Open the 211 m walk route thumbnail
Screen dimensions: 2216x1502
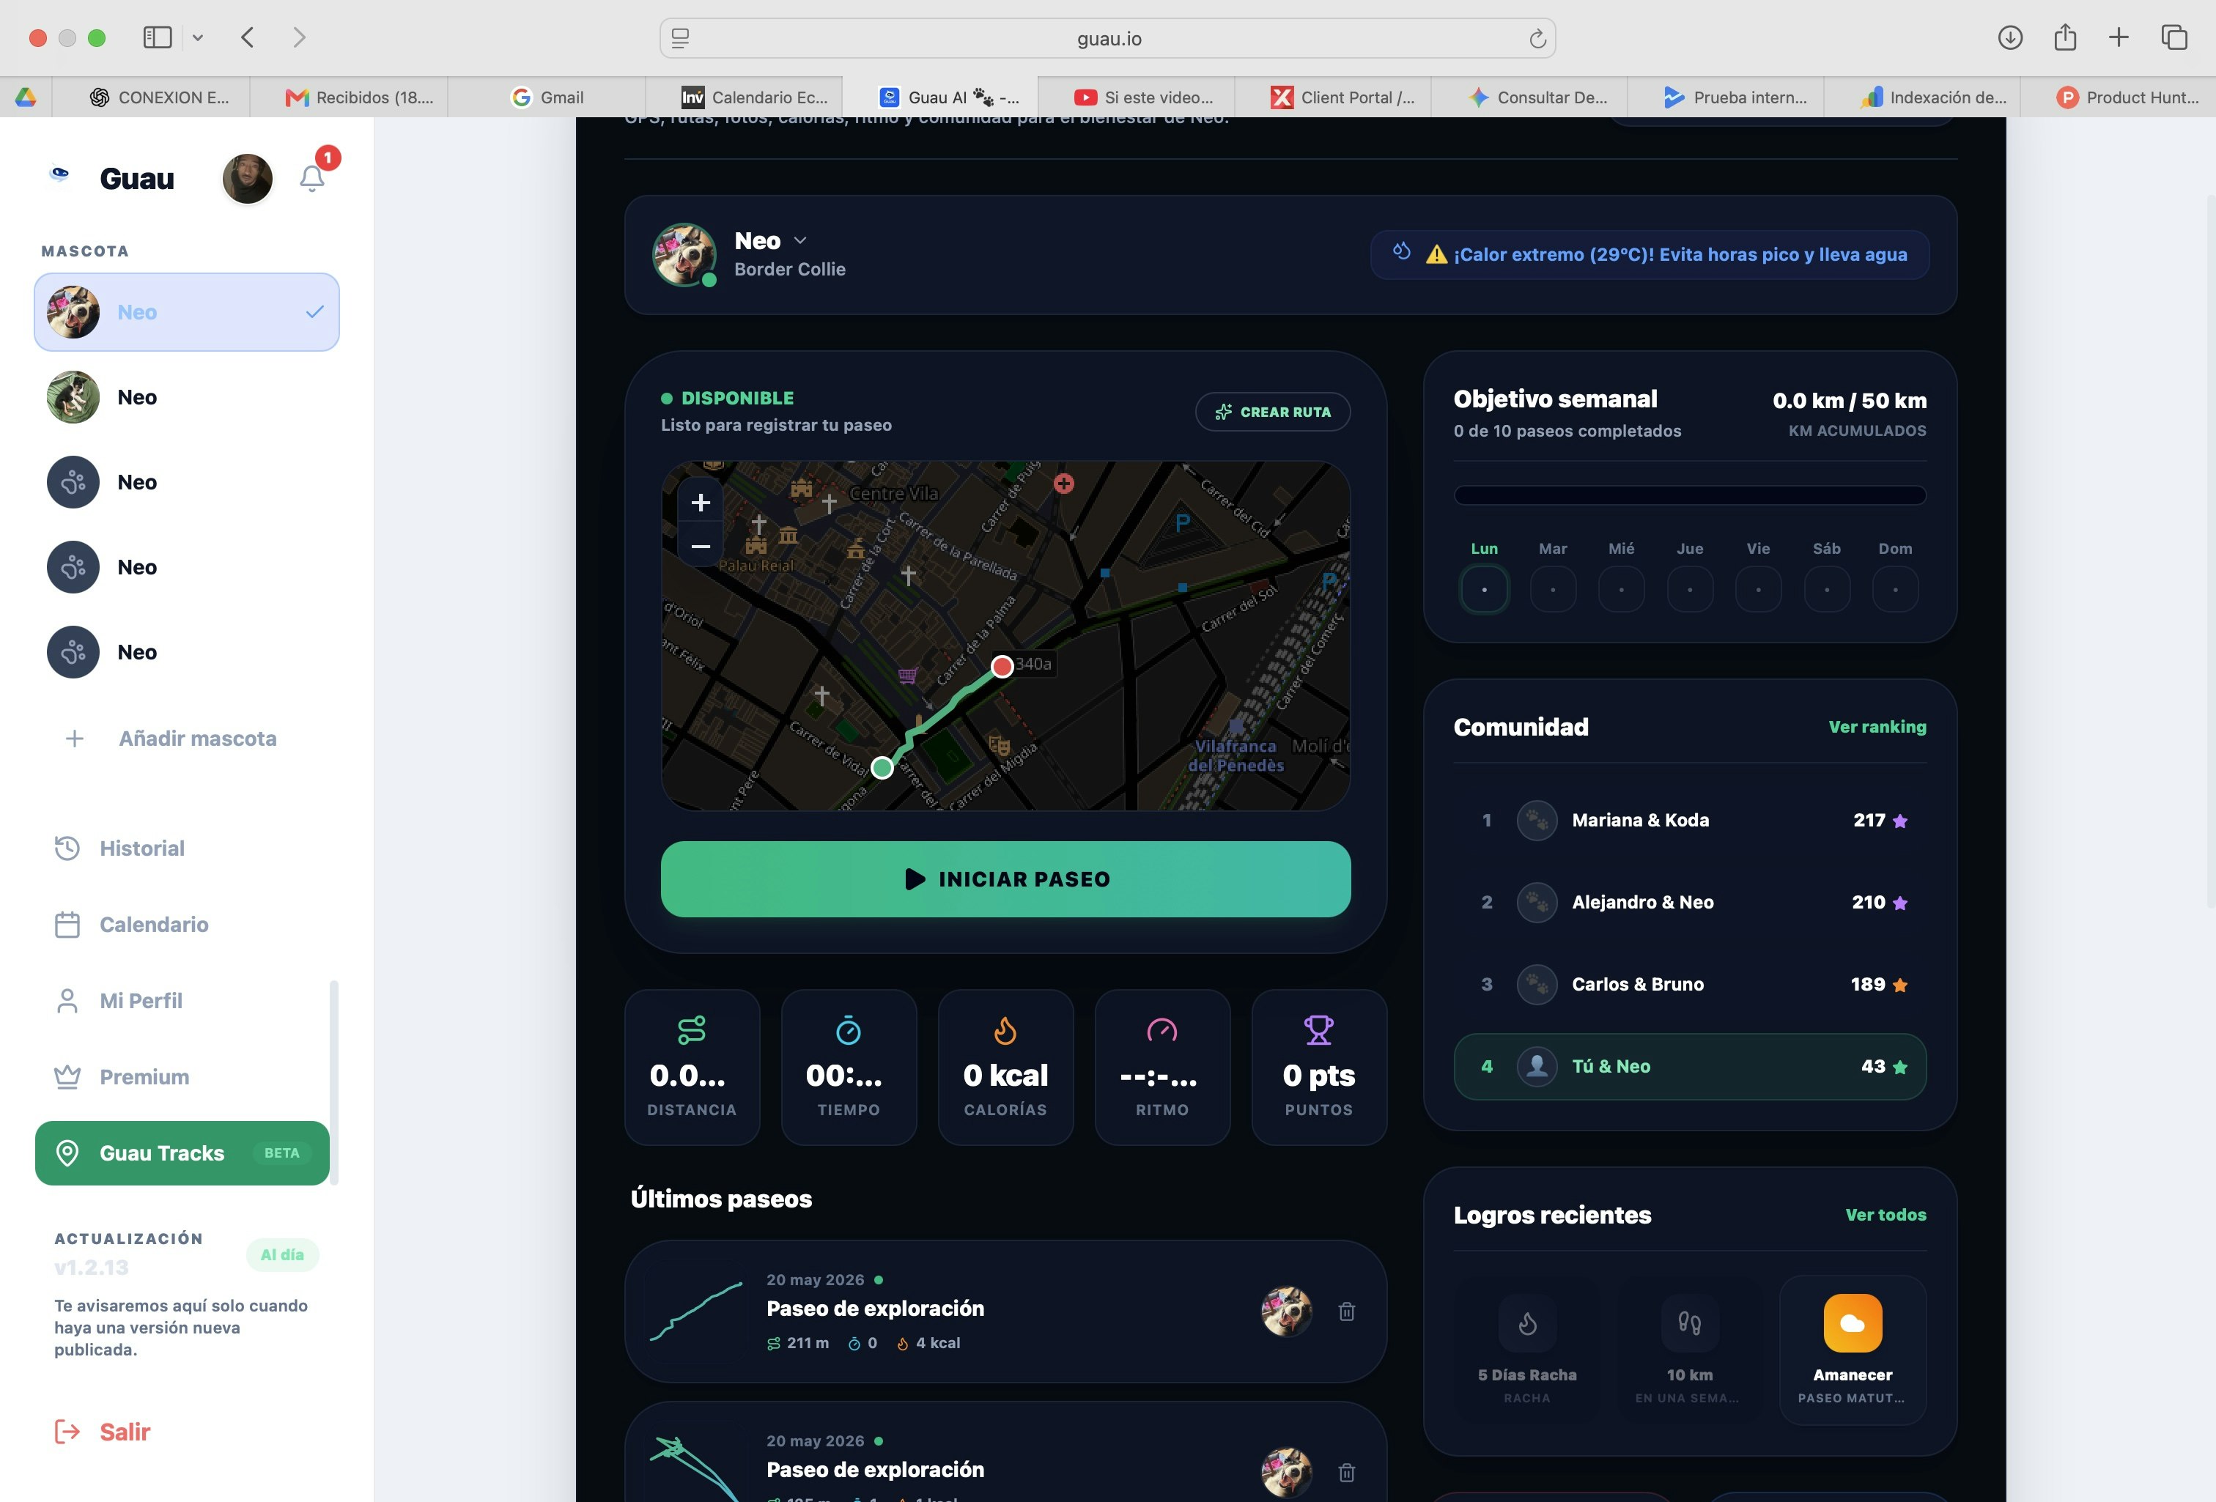pos(696,1312)
